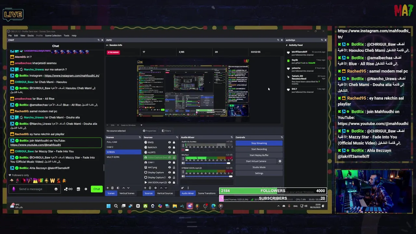Open Windows Start button on taskbar
This screenshot has width=416, height=234.
109,206
